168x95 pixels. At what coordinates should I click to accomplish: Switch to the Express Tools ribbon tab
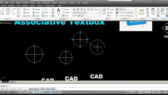[50, 6]
